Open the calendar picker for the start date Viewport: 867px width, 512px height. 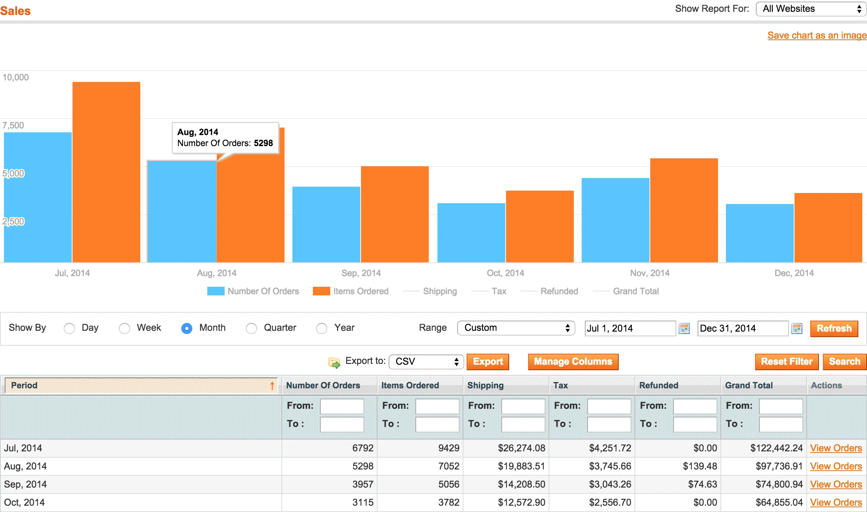684,328
